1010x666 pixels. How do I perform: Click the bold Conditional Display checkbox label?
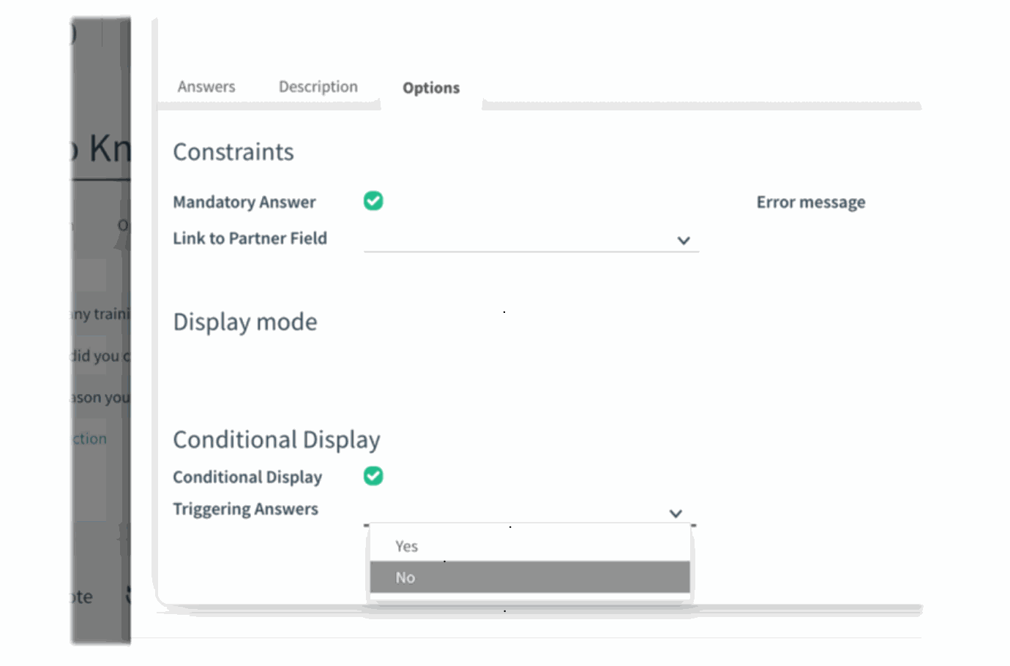click(247, 477)
